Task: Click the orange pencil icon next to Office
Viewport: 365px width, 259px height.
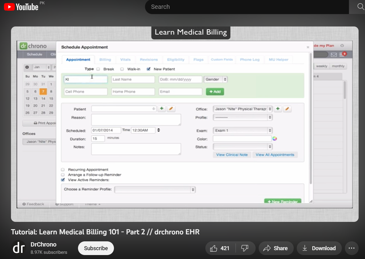Action: [287, 109]
